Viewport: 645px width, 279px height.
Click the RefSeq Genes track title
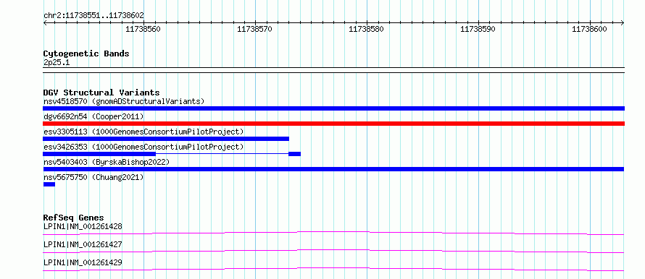click(74, 218)
